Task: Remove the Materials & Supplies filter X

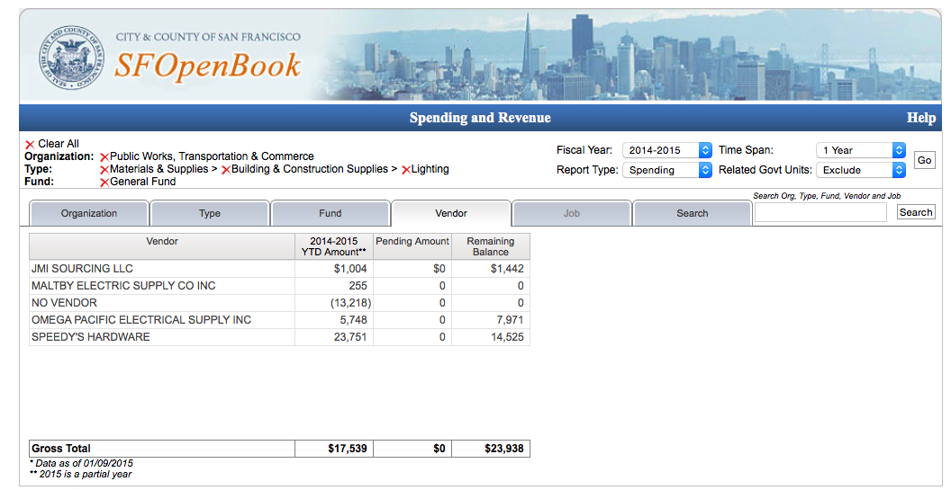Action: (104, 170)
